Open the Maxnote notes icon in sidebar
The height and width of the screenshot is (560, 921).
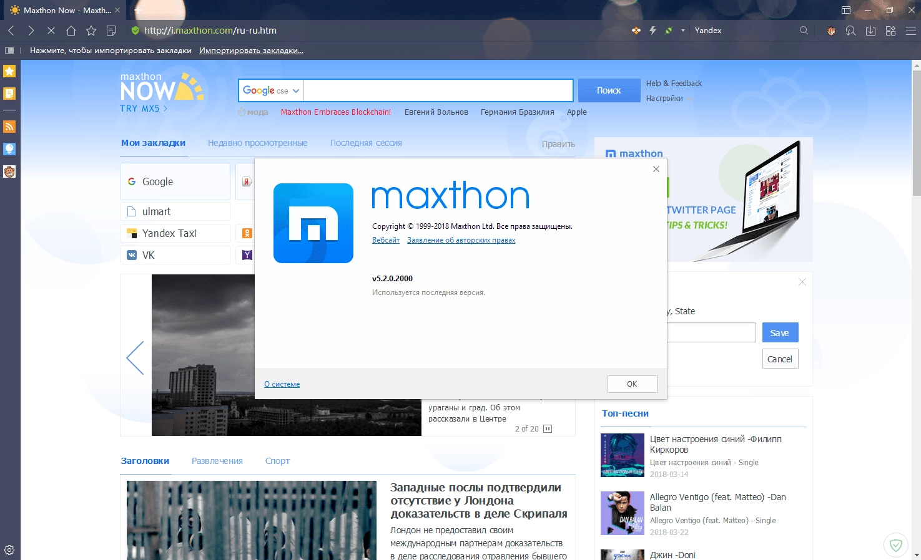coord(9,94)
